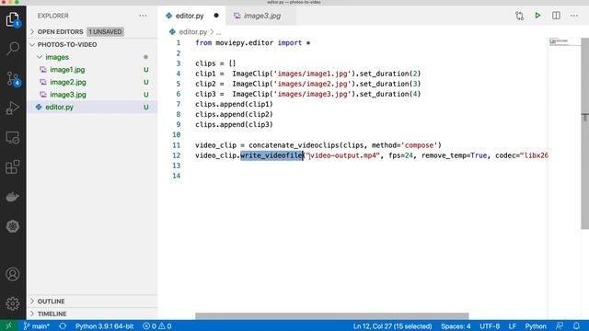Change indentation via Spaces: 4
589x331 pixels.
(456, 326)
